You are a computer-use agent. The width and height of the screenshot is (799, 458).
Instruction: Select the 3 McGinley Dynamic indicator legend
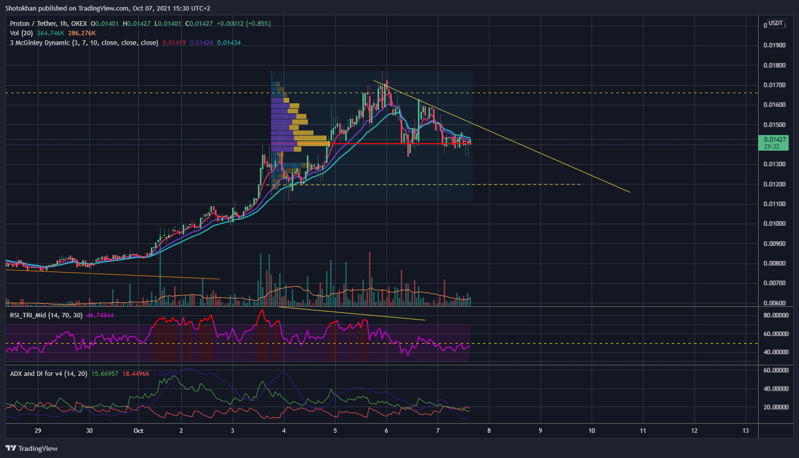coord(84,42)
